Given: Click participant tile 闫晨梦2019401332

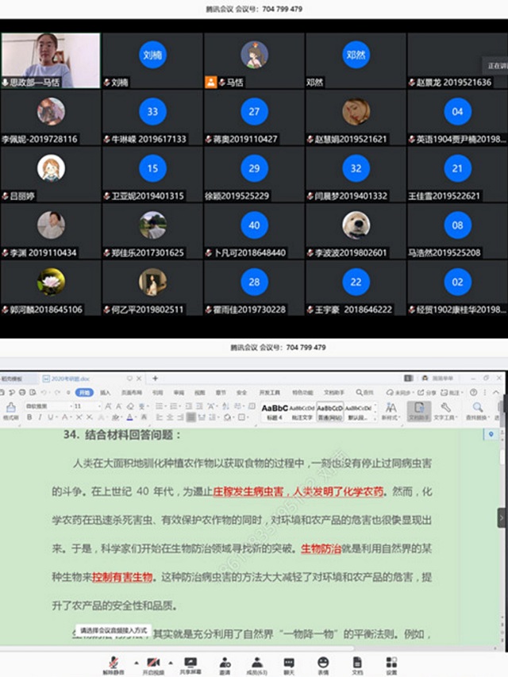Looking at the screenshot, I should tap(356, 174).
